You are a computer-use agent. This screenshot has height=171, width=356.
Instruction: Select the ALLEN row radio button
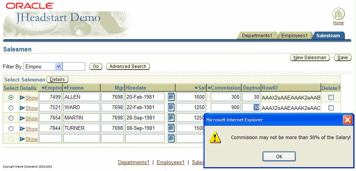pos(11,97)
